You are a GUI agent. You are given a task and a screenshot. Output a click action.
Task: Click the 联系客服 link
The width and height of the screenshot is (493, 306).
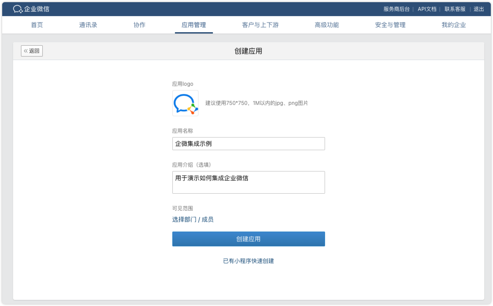pyautogui.click(x=455, y=9)
